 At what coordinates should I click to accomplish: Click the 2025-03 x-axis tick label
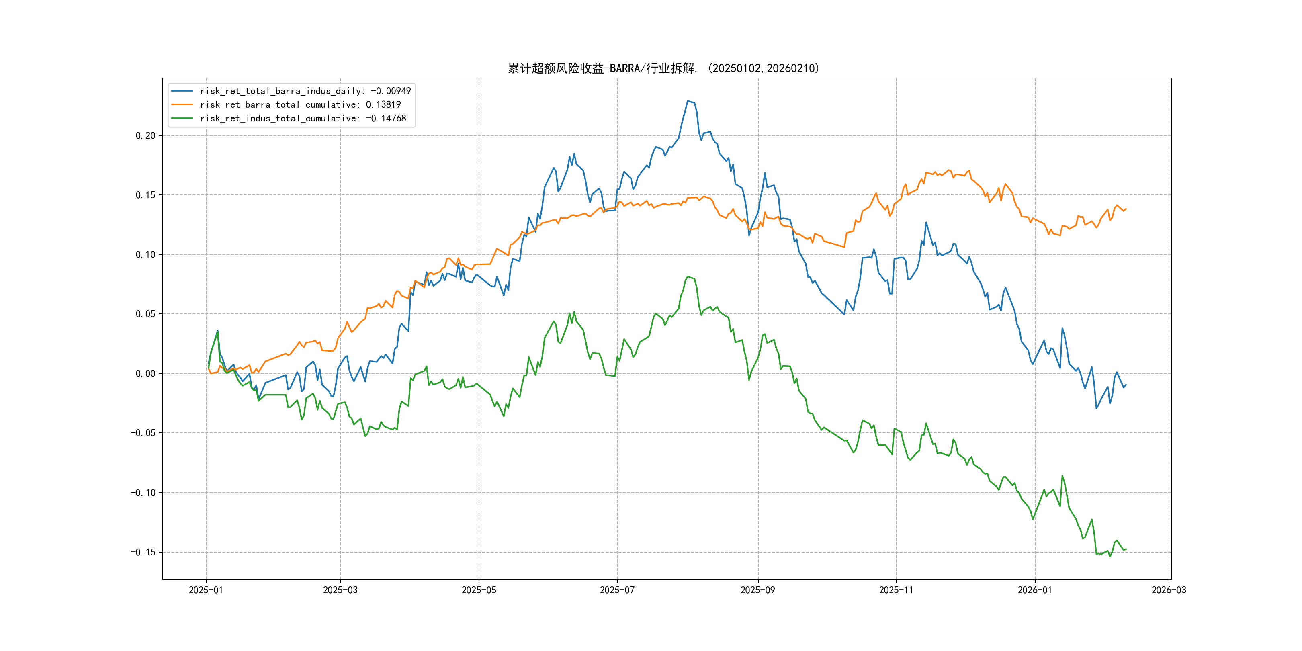click(x=340, y=590)
